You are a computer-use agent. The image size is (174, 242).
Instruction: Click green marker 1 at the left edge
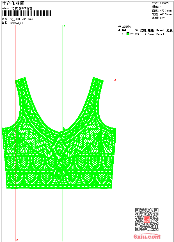click(3, 187)
